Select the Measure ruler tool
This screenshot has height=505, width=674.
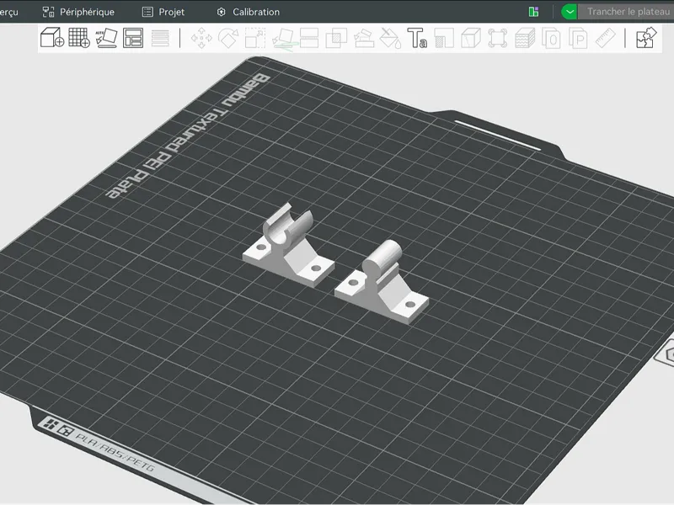tap(605, 38)
